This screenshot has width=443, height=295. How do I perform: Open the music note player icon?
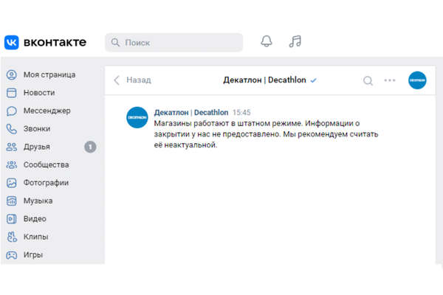click(295, 41)
